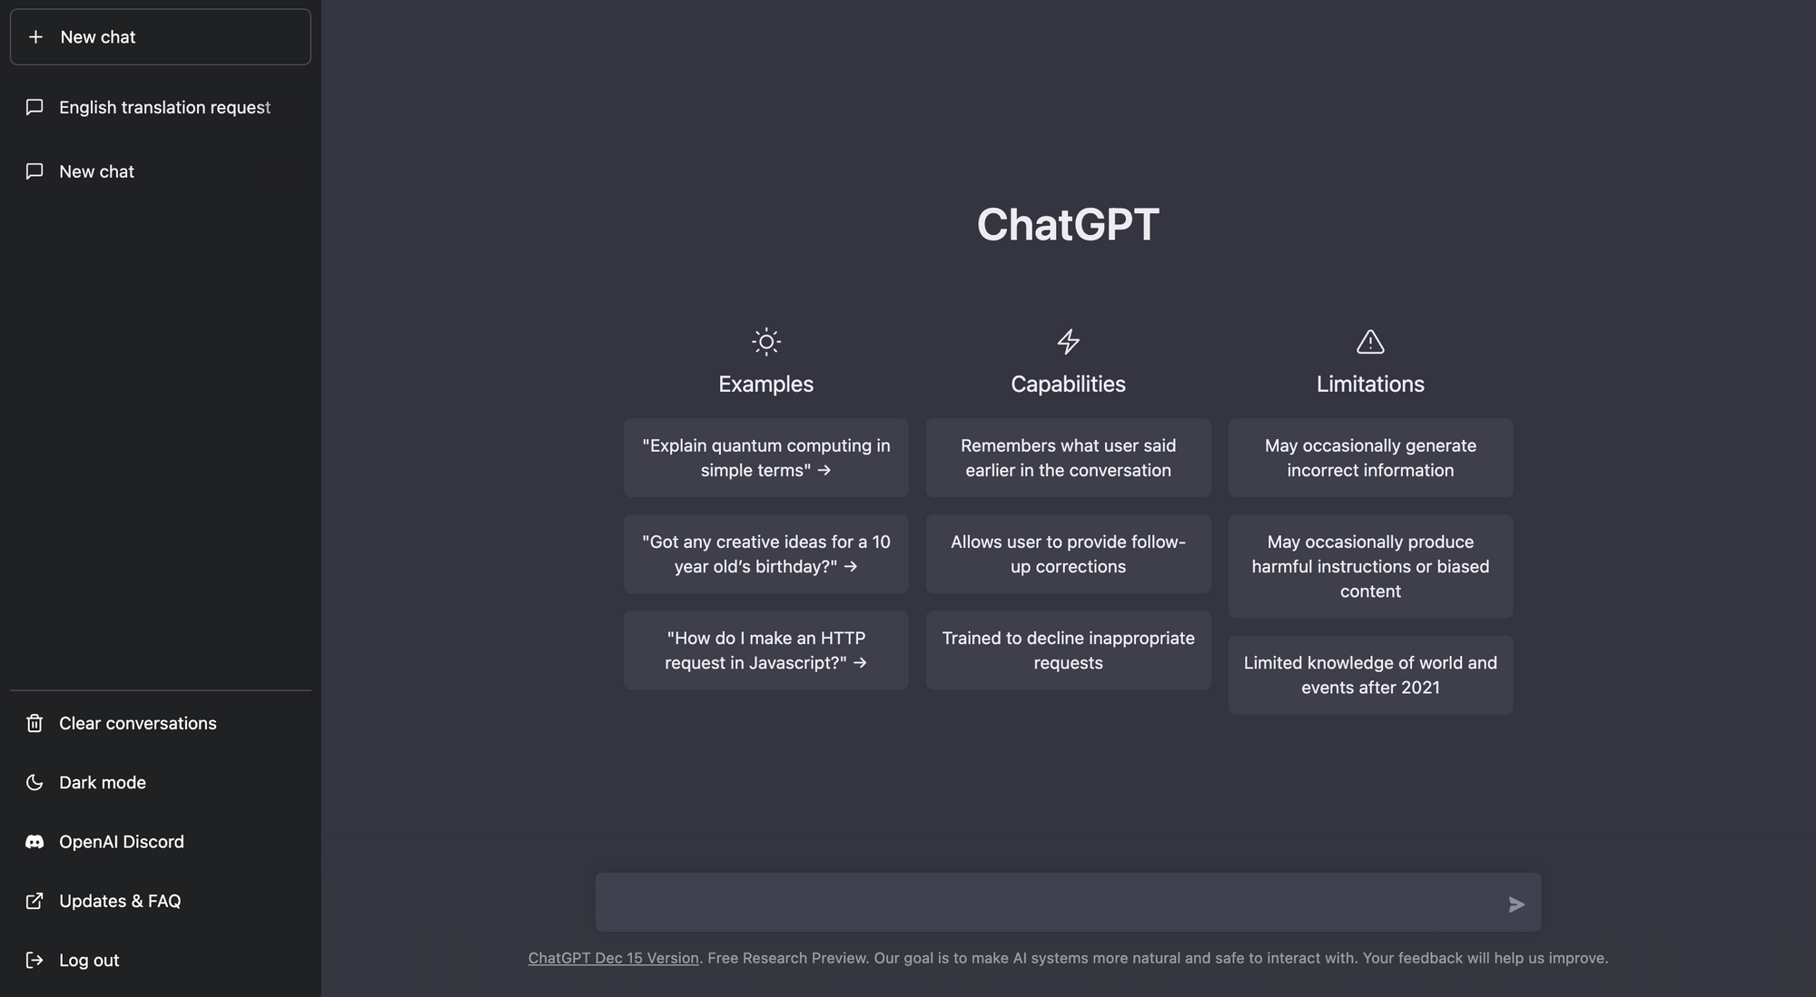Click the lightning/Capabilities icon
Image resolution: width=1816 pixels, height=997 pixels.
coord(1068,341)
